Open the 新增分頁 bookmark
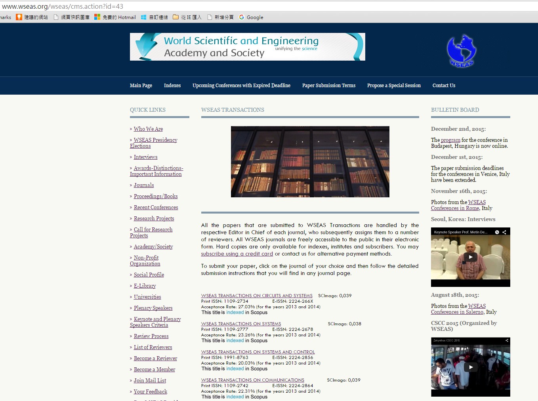The image size is (538, 401). tap(220, 17)
